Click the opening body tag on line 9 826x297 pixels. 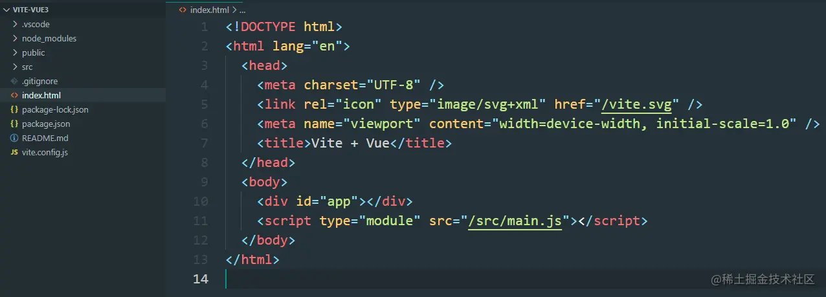pyautogui.click(x=265, y=182)
